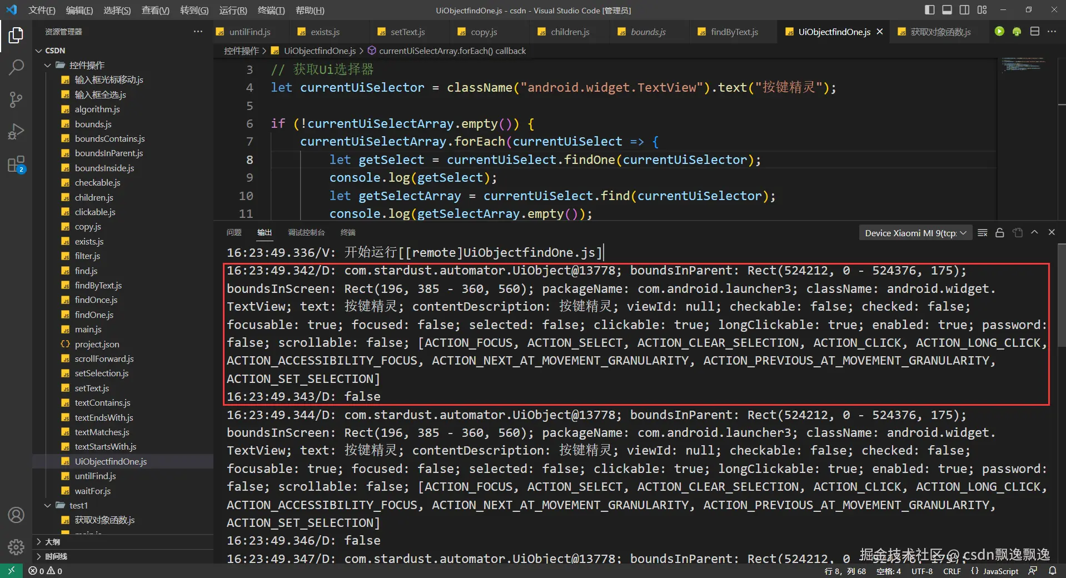
Task: Open the Device Xiaomi MI 9 dropdown
Action: pos(915,233)
